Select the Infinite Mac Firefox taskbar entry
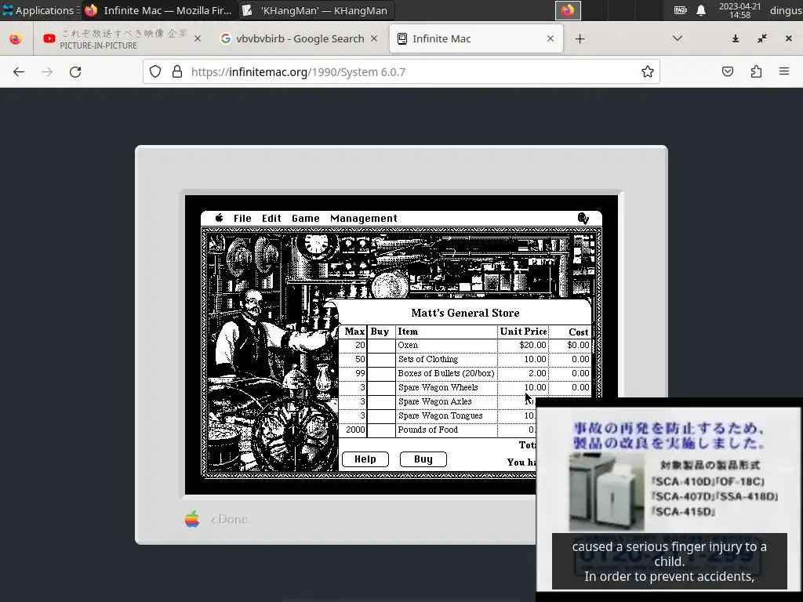 tap(159, 10)
